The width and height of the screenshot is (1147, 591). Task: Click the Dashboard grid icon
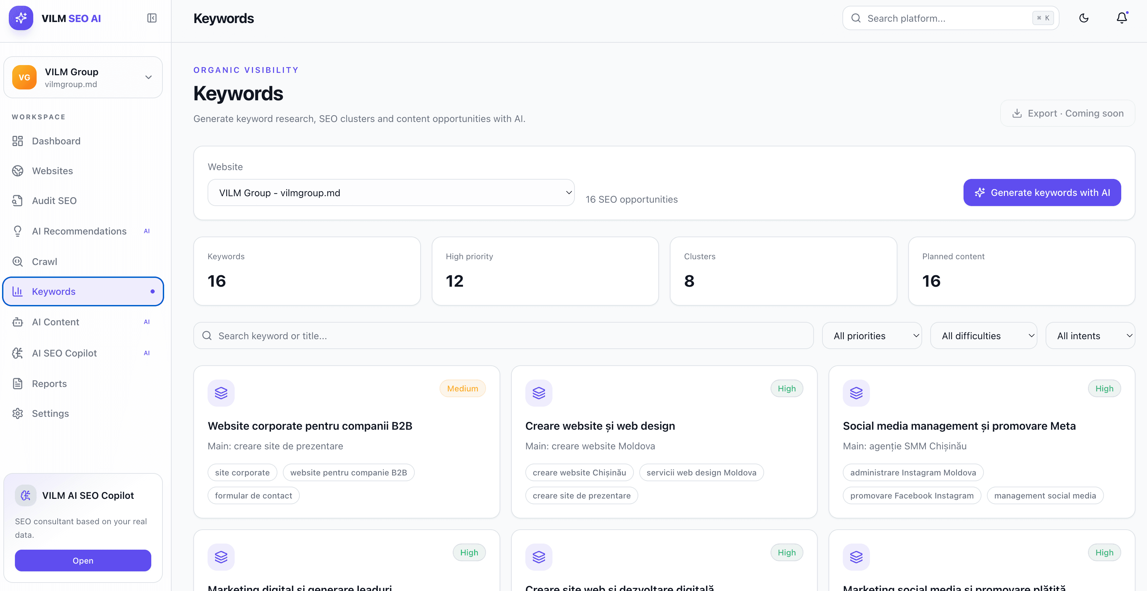pos(18,141)
